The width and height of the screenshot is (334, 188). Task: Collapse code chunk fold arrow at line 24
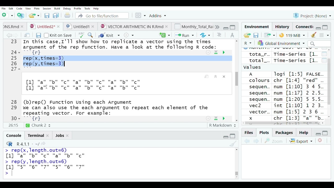tap(19, 53)
